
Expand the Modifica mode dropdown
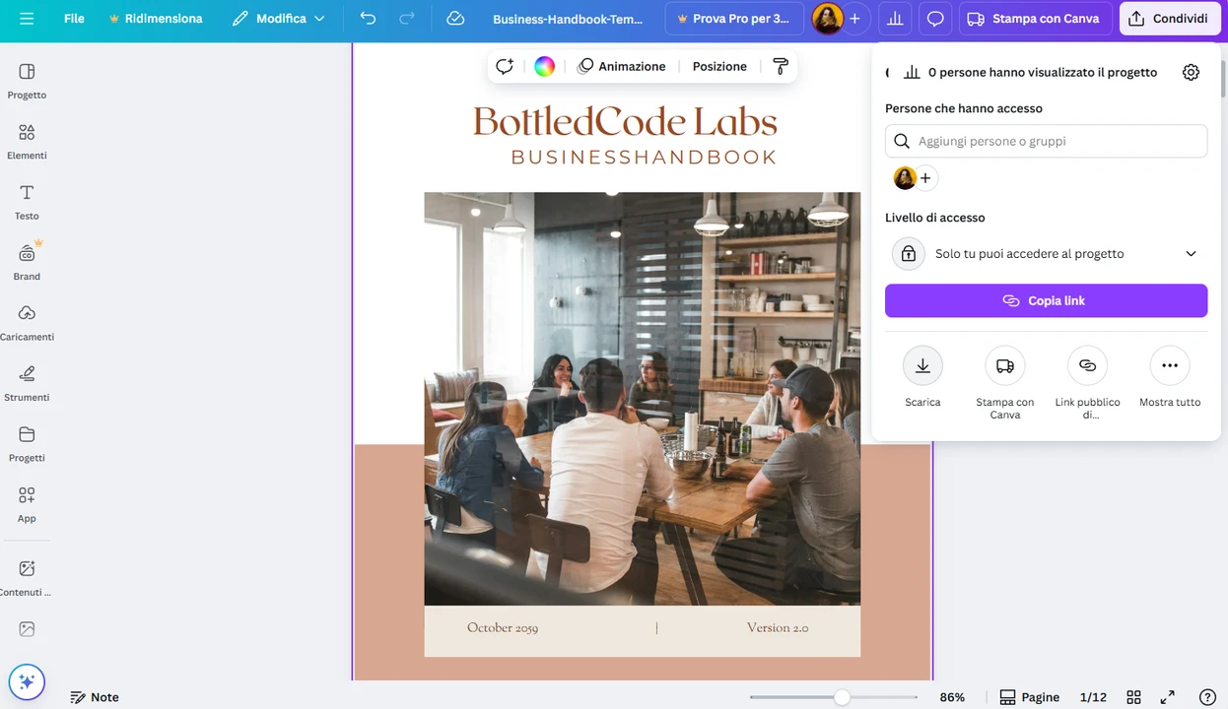[279, 19]
